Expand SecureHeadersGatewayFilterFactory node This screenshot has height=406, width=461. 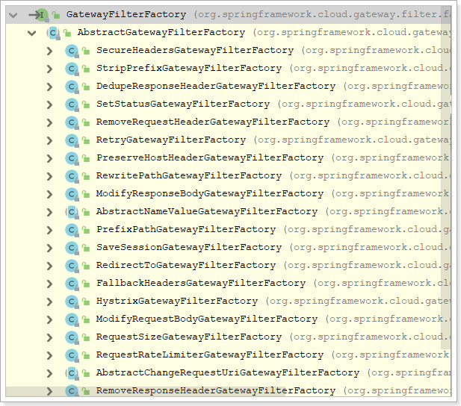[x=49, y=51]
